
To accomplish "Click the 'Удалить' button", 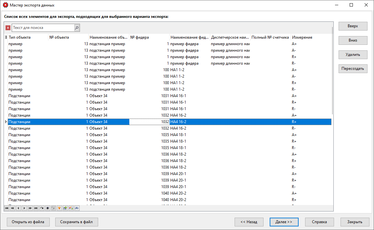I will tap(353, 55).
